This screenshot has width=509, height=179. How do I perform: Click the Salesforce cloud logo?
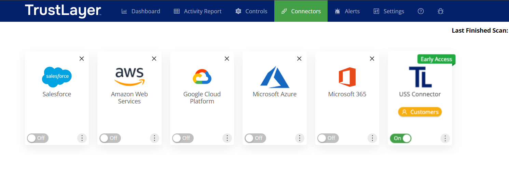point(57,77)
